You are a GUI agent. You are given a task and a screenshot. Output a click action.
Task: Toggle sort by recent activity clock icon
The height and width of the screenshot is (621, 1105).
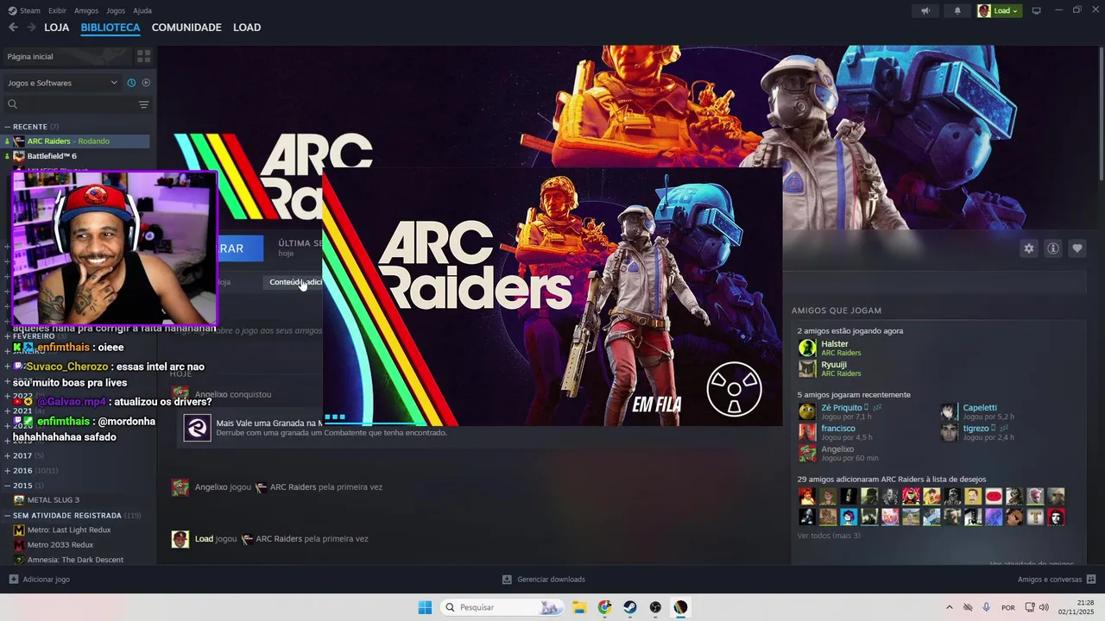(x=131, y=83)
